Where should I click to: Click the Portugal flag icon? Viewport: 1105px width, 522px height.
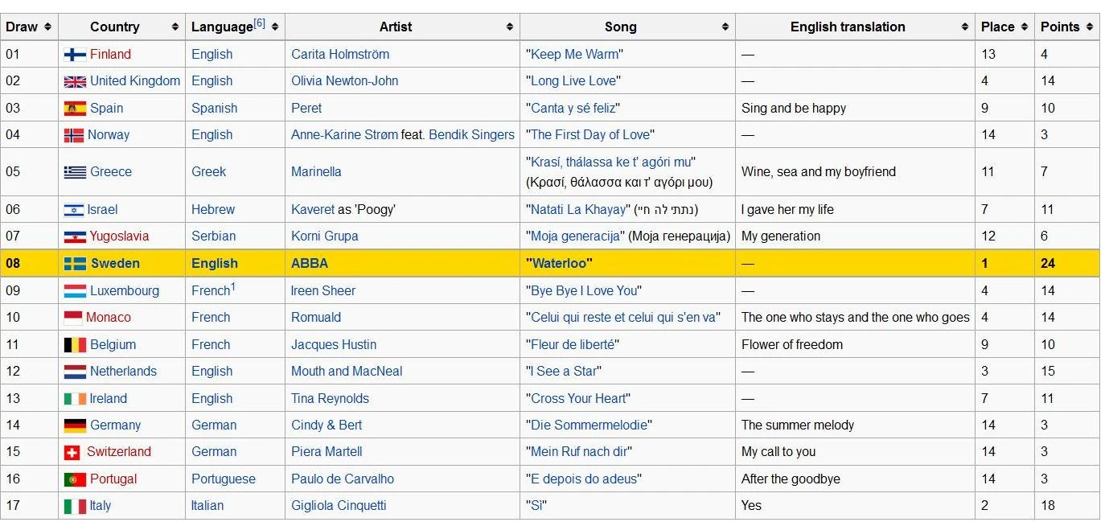(x=75, y=479)
